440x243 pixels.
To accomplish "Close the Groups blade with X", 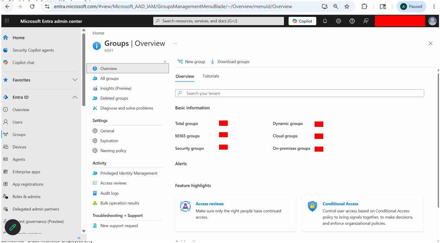I will tap(431, 44).
